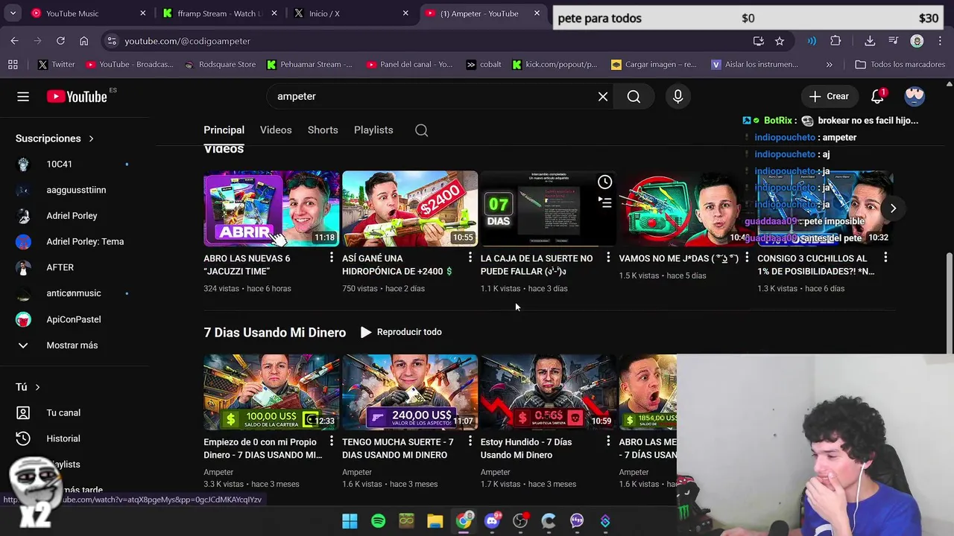Click the address bar URL
954x536 pixels.
[187, 41]
